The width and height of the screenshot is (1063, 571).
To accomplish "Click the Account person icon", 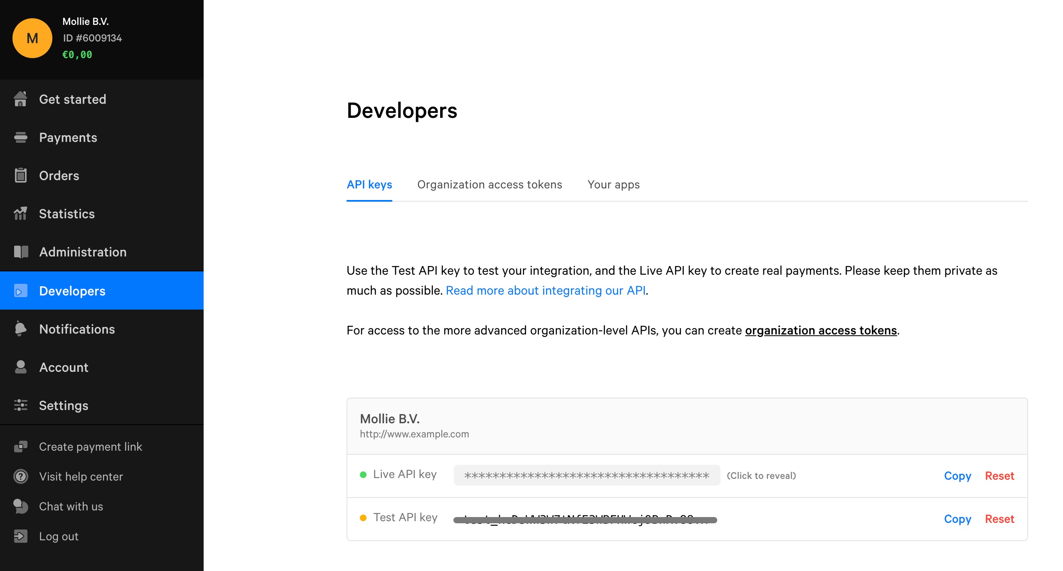I will click(x=20, y=367).
